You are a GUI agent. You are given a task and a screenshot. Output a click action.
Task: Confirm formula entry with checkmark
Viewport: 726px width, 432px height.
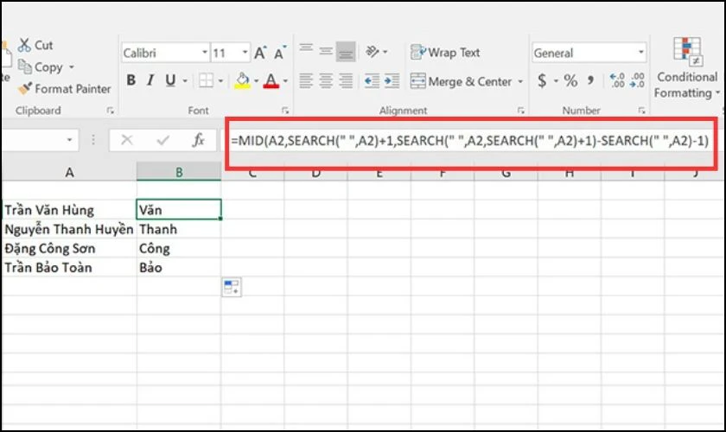(x=162, y=140)
